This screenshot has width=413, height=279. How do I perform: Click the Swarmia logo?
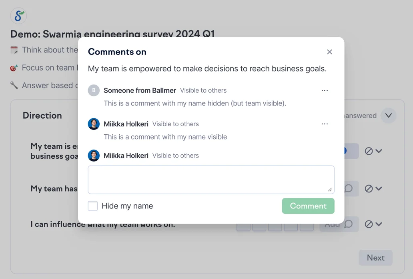point(18,16)
